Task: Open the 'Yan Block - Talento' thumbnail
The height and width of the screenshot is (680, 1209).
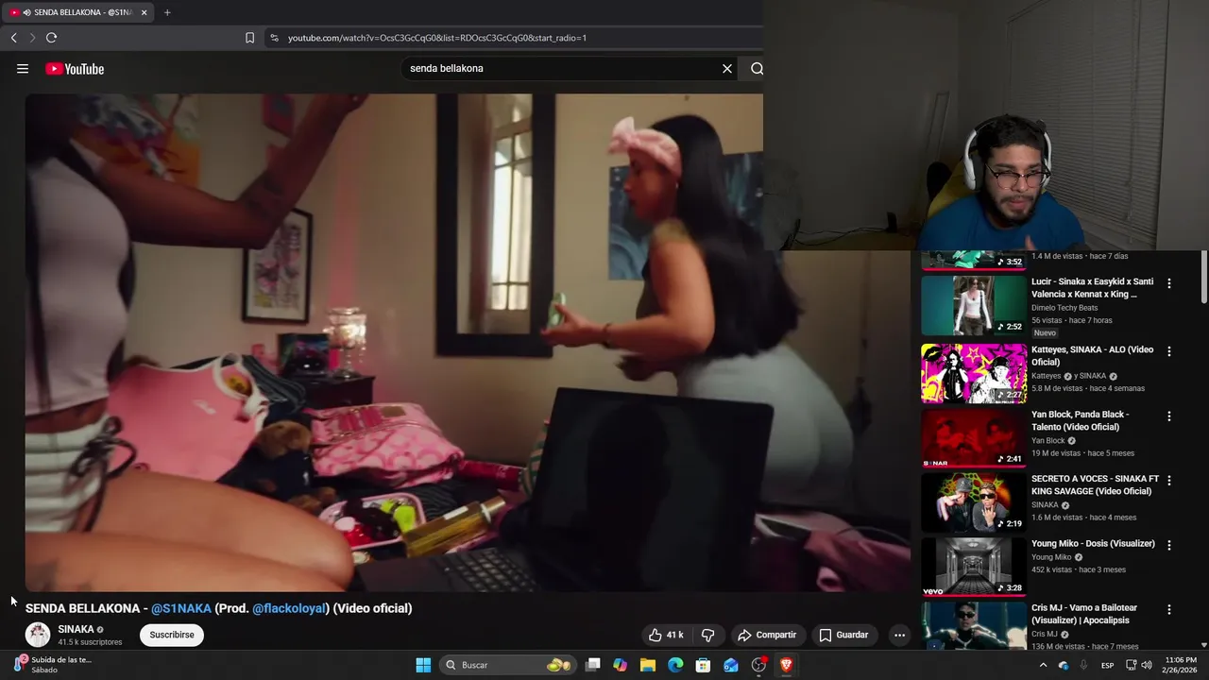Action: (974, 438)
